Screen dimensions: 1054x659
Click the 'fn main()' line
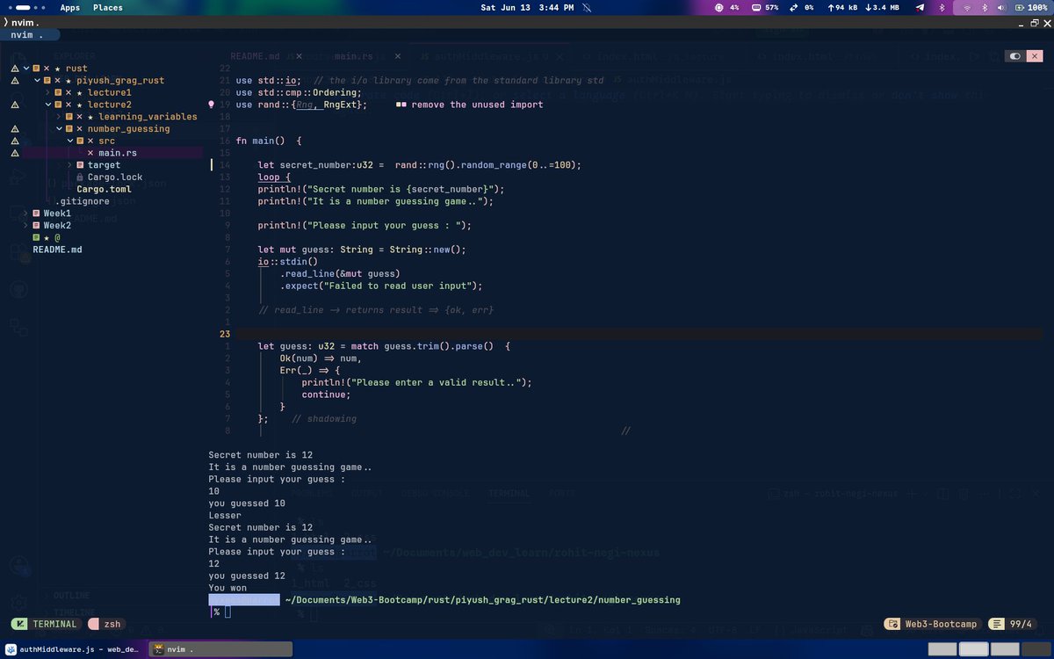point(269,141)
